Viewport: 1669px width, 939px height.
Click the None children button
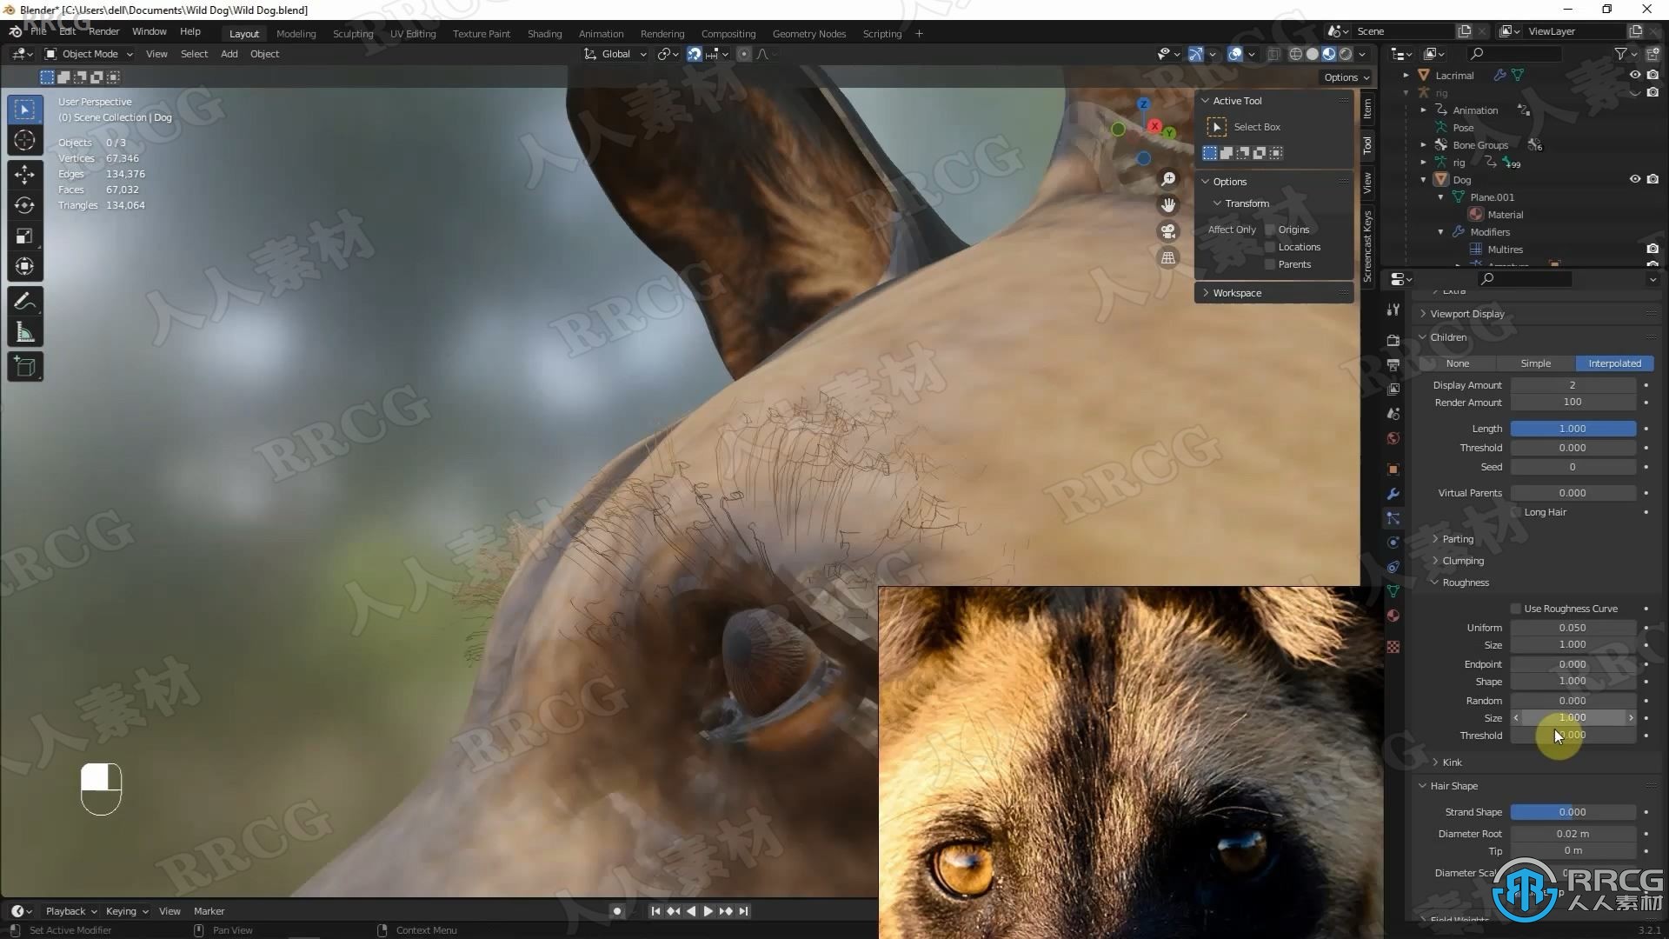[1457, 363]
